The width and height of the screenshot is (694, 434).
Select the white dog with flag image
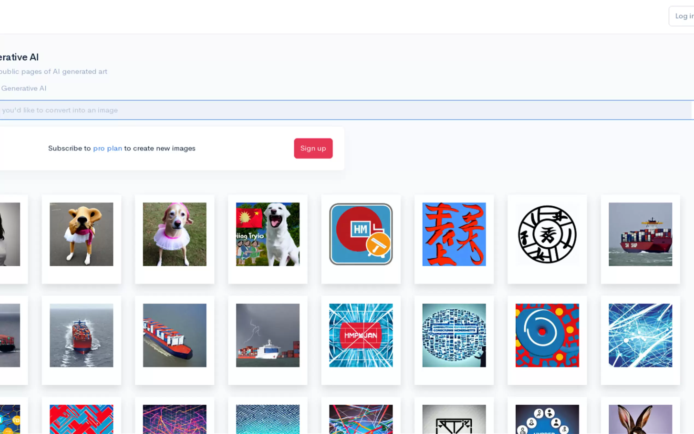[x=268, y=234]
